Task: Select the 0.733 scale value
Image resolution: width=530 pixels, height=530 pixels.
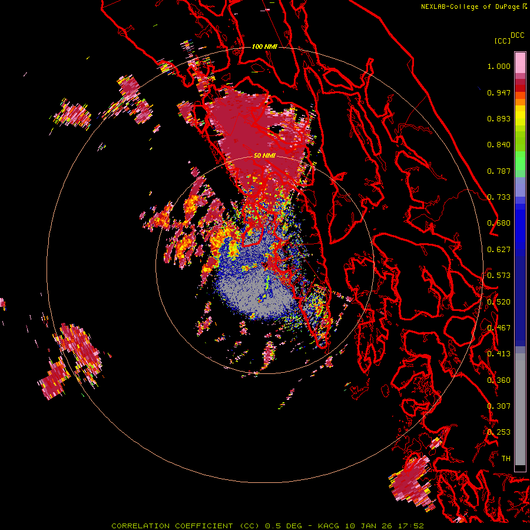Action: [499, 197]
